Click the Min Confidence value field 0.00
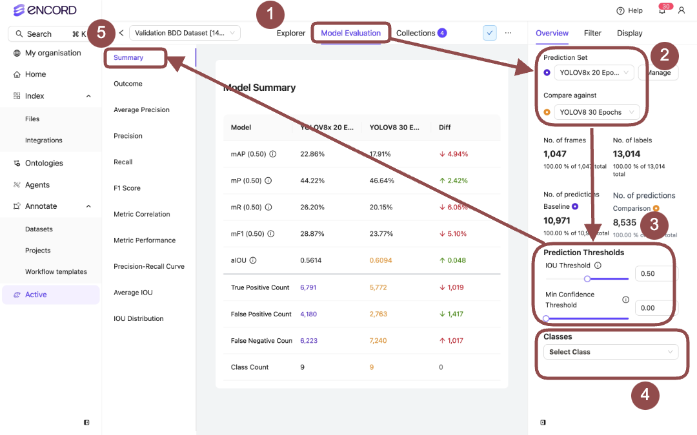The height and width of the screenshot is (435, 697). [x=656, y=308]
